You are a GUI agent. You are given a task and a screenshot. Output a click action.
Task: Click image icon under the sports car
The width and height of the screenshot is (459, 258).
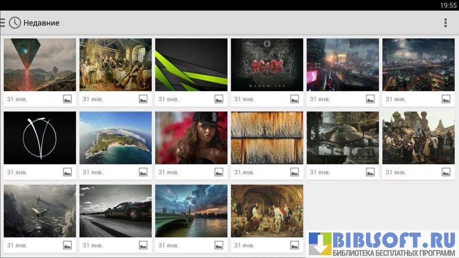[x=143, y=245]
